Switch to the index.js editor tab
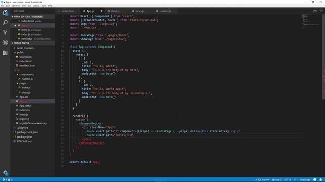Image resolution: width=325 pixels, height=182 pixels. pos(140,11)
